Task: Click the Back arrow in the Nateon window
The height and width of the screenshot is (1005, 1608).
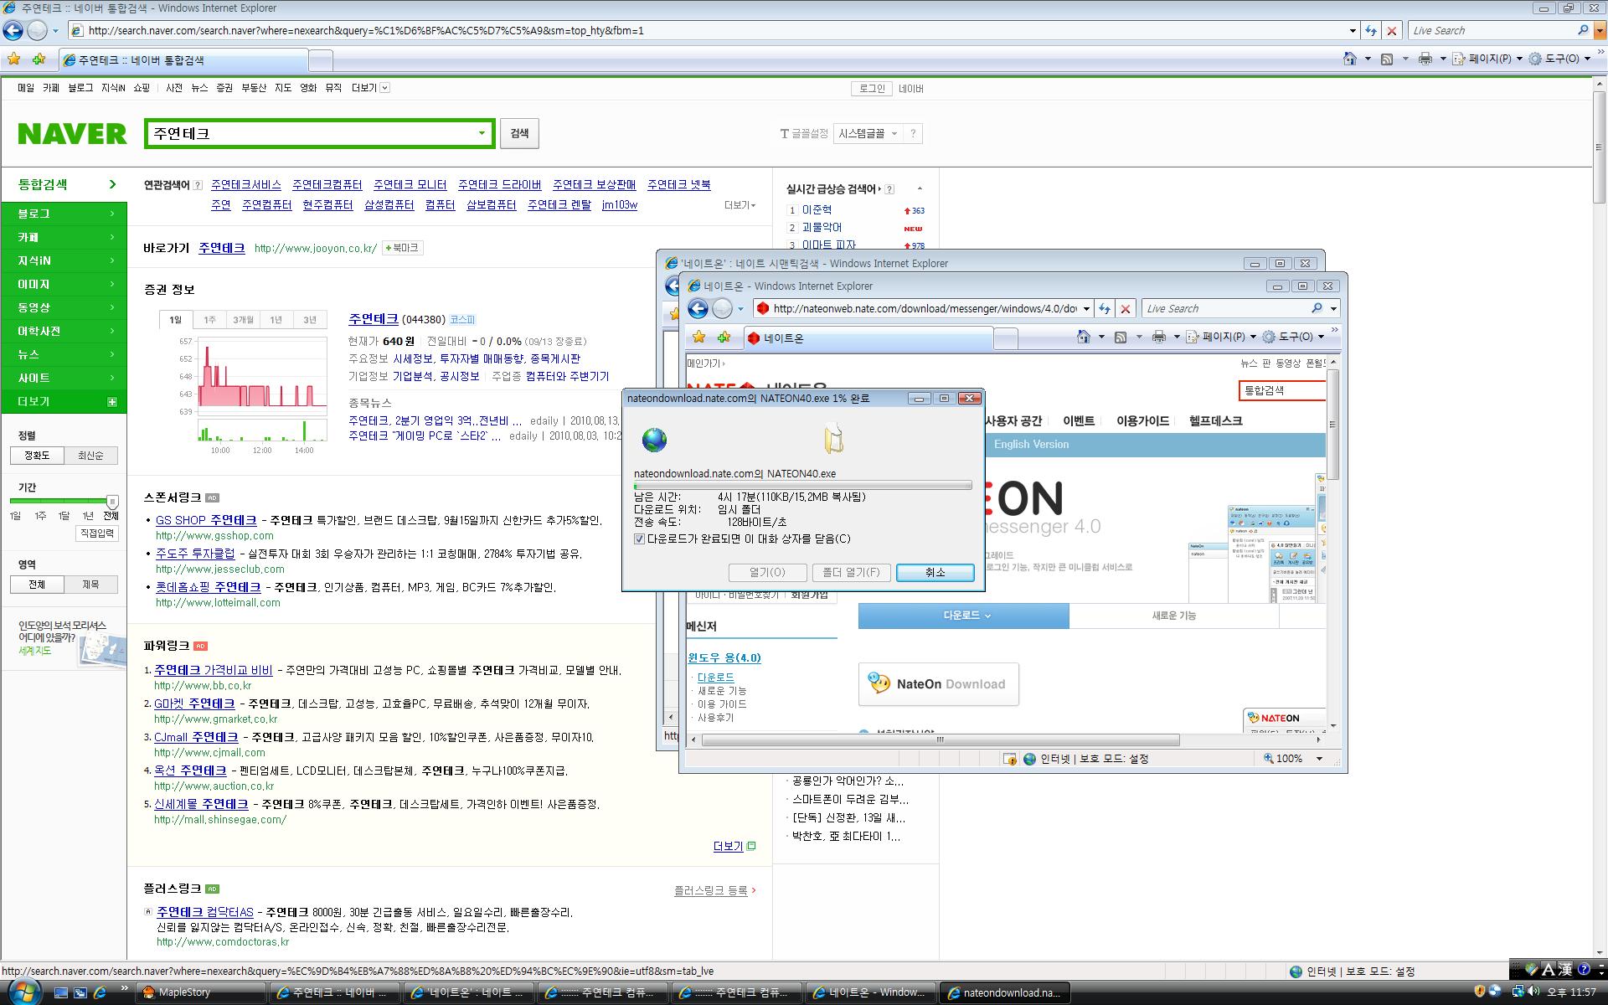Action: pos(698,309)
